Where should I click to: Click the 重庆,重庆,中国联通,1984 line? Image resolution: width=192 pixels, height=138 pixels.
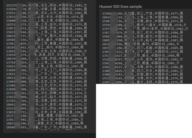[45, 40]
